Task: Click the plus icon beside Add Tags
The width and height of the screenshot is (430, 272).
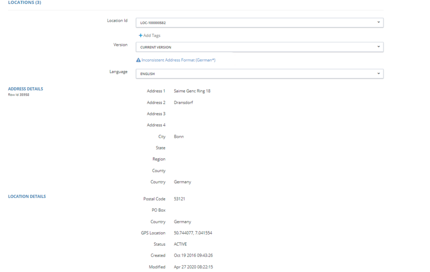Action: [x=141, y=36]
